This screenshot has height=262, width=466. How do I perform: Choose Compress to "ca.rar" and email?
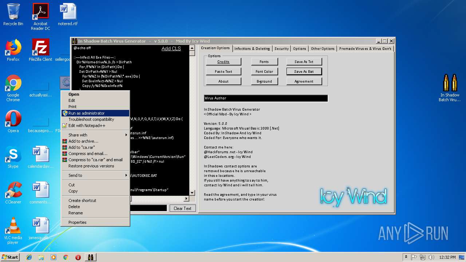click(95, 160)
